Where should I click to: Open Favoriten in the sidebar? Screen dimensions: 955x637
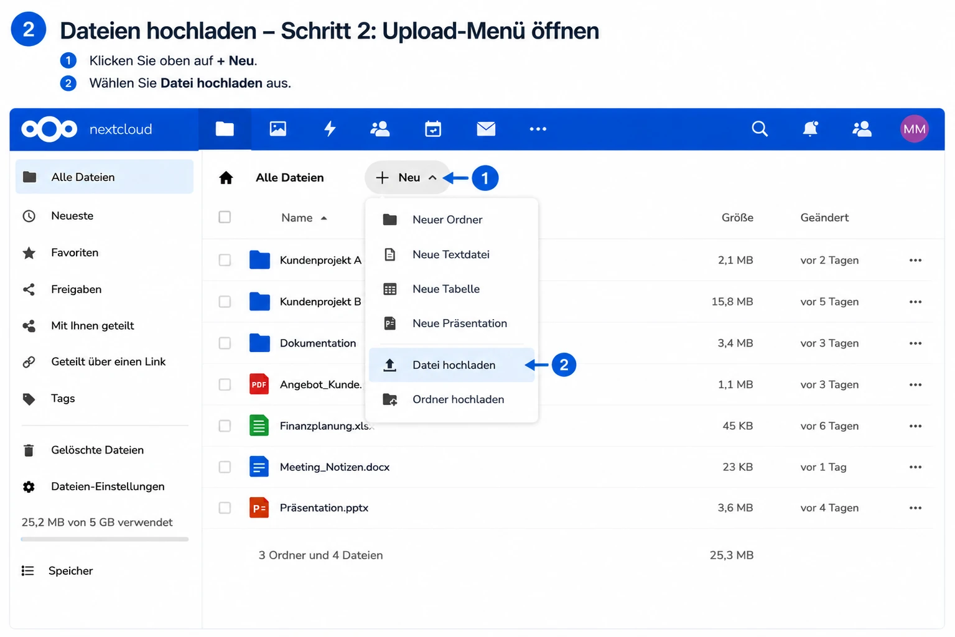(x=105, y=253)
